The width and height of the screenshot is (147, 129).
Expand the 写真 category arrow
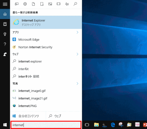click(x=77, y=84)
